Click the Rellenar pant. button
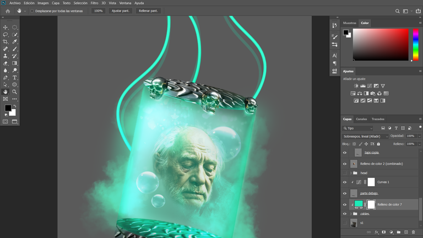The width and height of the screenshot is (423, 238). click(148, 11)
